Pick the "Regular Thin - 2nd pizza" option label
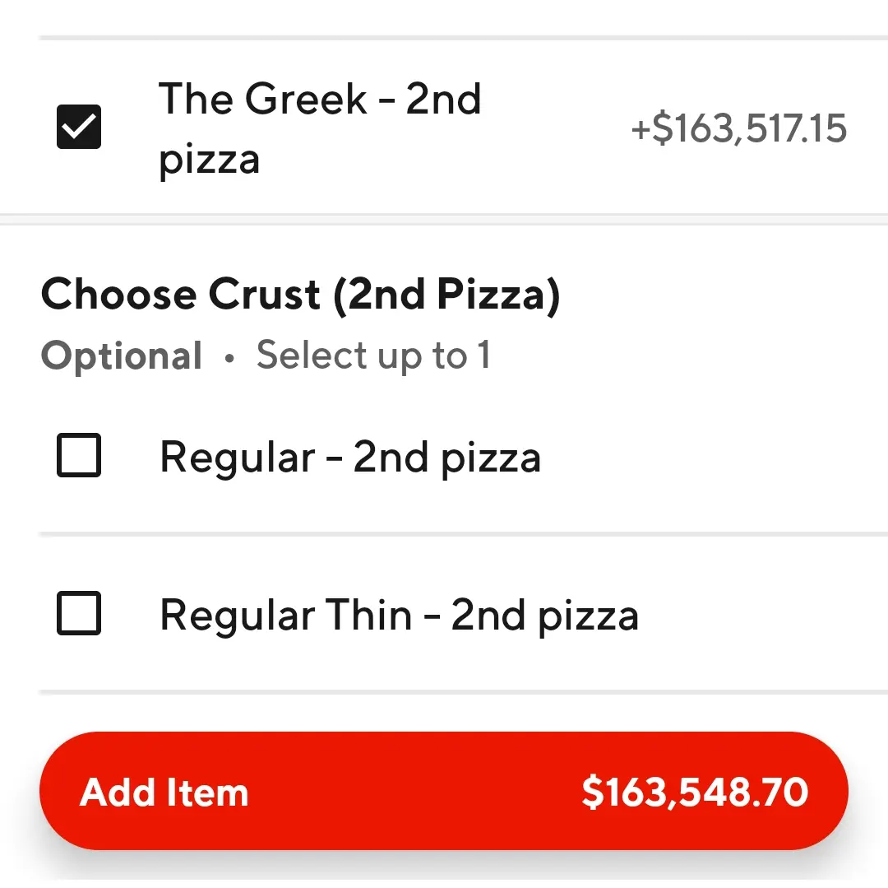 point(399,616)
